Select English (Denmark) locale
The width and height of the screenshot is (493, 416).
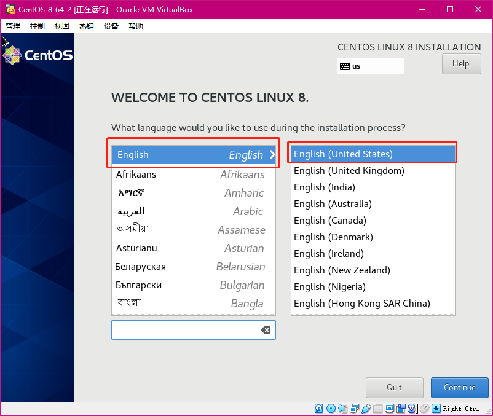click(x=373, y=237)
